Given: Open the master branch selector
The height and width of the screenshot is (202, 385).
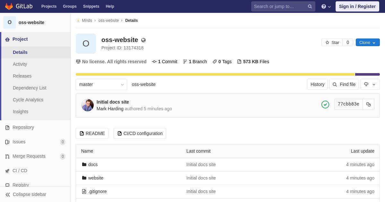Looking at the screenshot, I should tap(101, 84).
